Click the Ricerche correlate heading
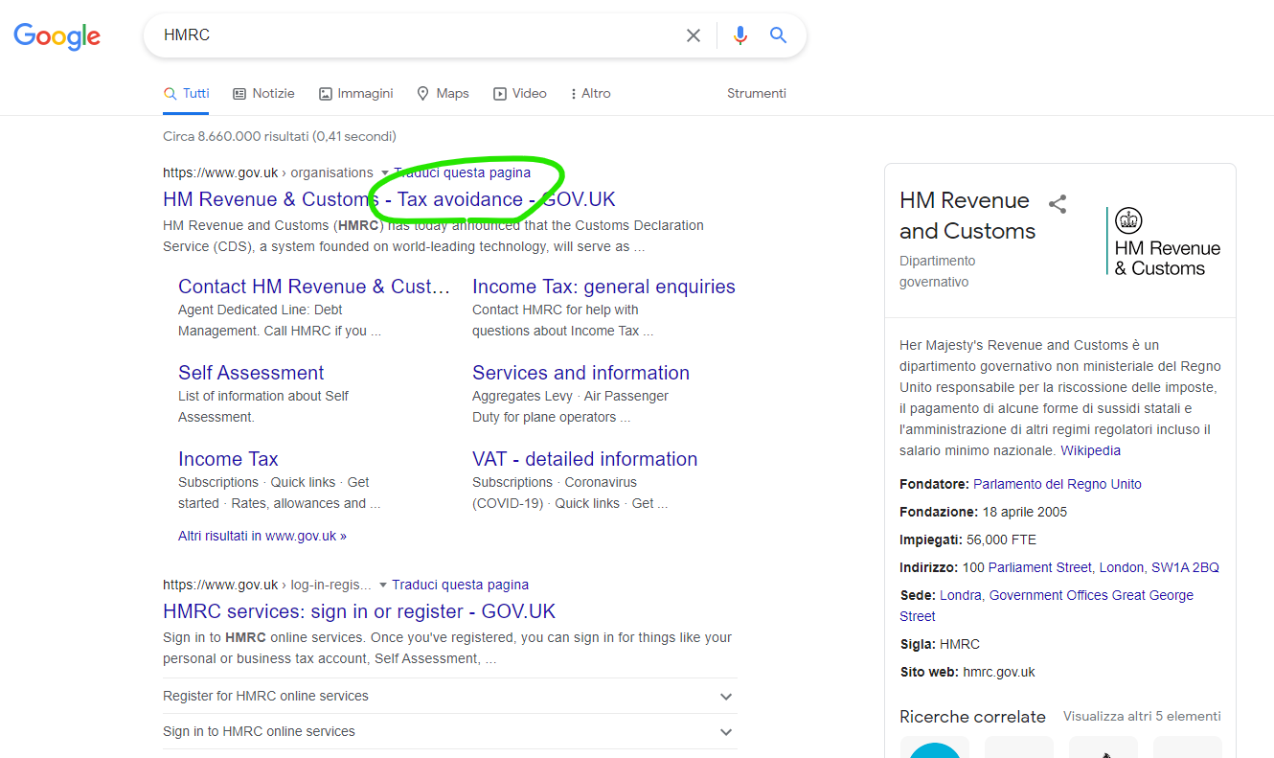 [972, 717]
